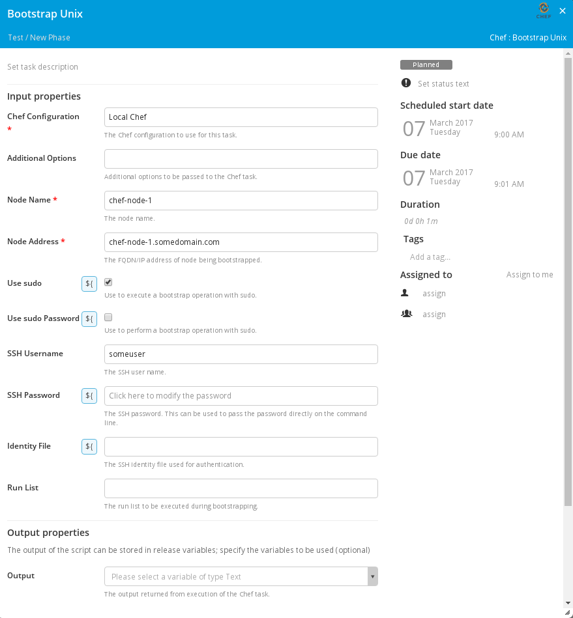573x618 pixels.
Task: Click the scrollbar up arrow
Action: [568, 53]
